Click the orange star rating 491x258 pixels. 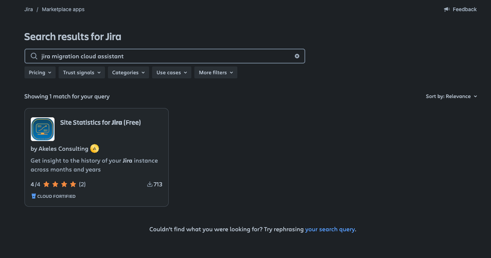click(x=60, y=184)
